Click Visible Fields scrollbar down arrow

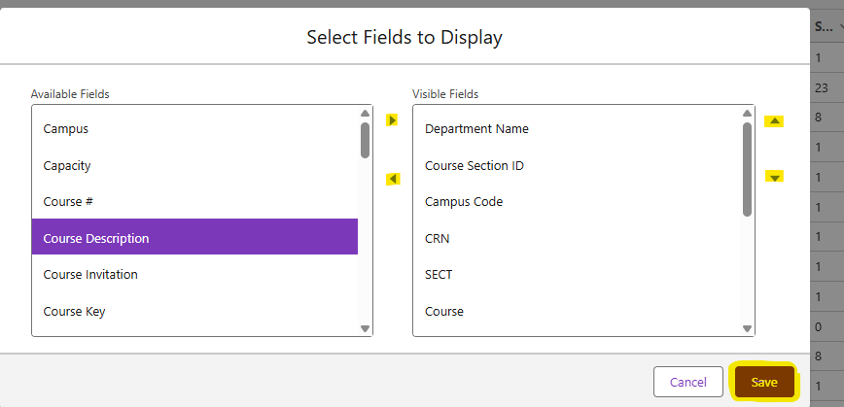click(x=747, y=328)
